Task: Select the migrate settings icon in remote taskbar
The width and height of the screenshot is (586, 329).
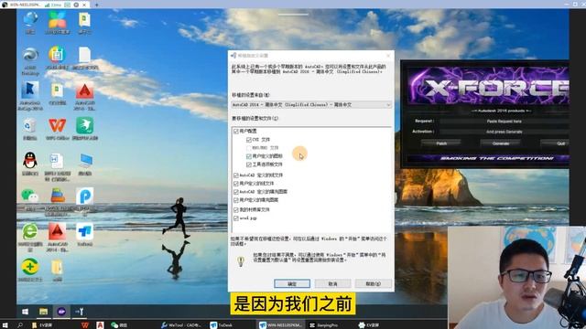Action: tap(80, 312)
